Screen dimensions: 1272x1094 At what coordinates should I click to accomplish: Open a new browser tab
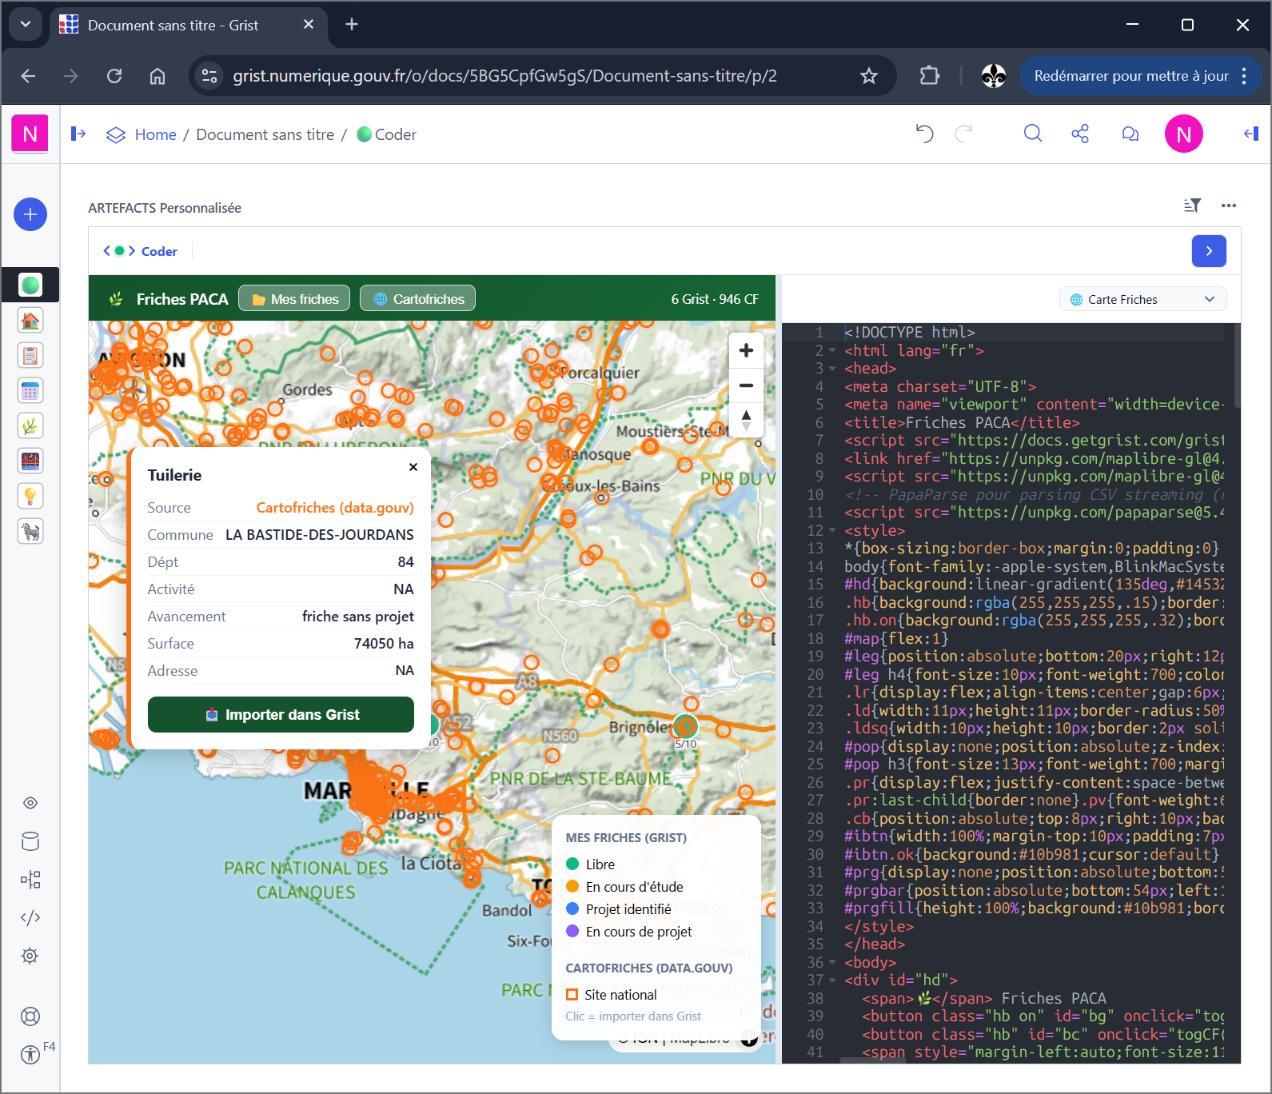pos(352,25)
